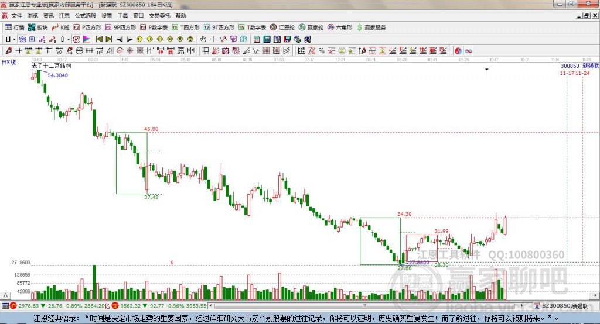Open the 帮助 menu
The width and height of the screenshot is (600, 324).
[x=180, y=16]
